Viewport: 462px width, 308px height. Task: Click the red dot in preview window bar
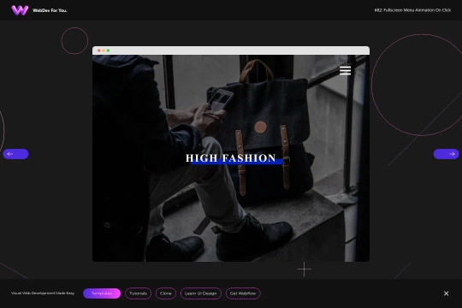[99, 50]
